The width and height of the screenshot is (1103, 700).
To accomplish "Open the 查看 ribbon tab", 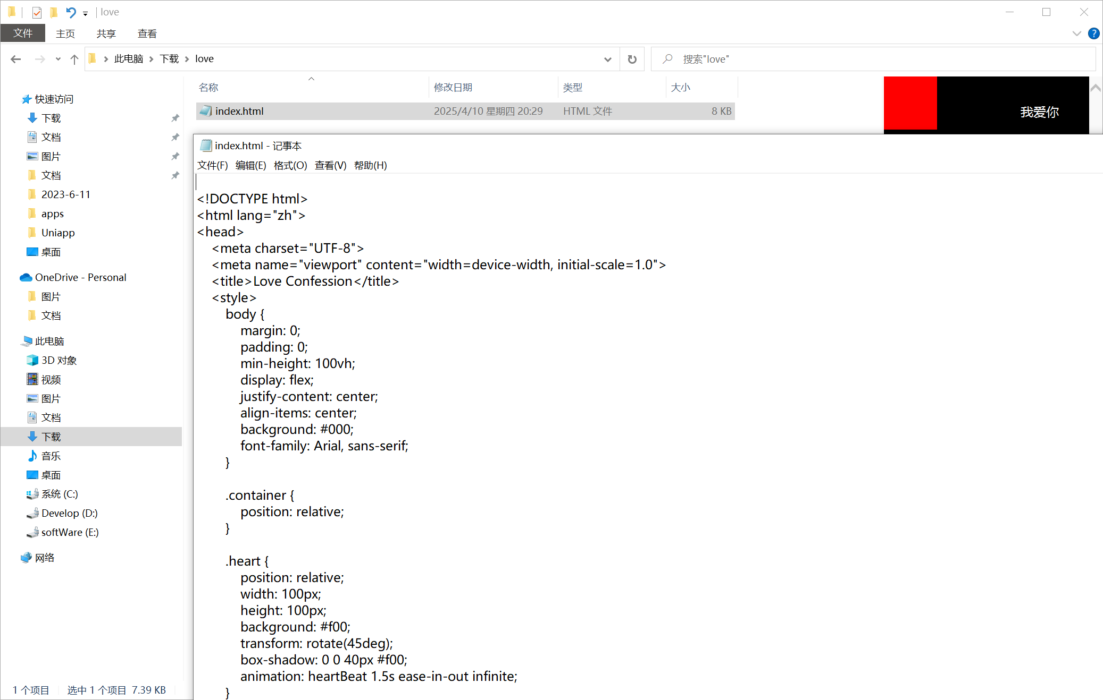I will click(147, 33).
